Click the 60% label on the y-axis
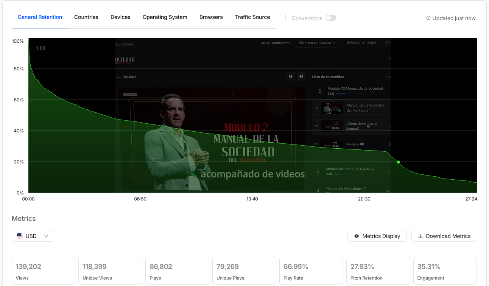Screen dimensions: 489x286 (x=19, y=100)
